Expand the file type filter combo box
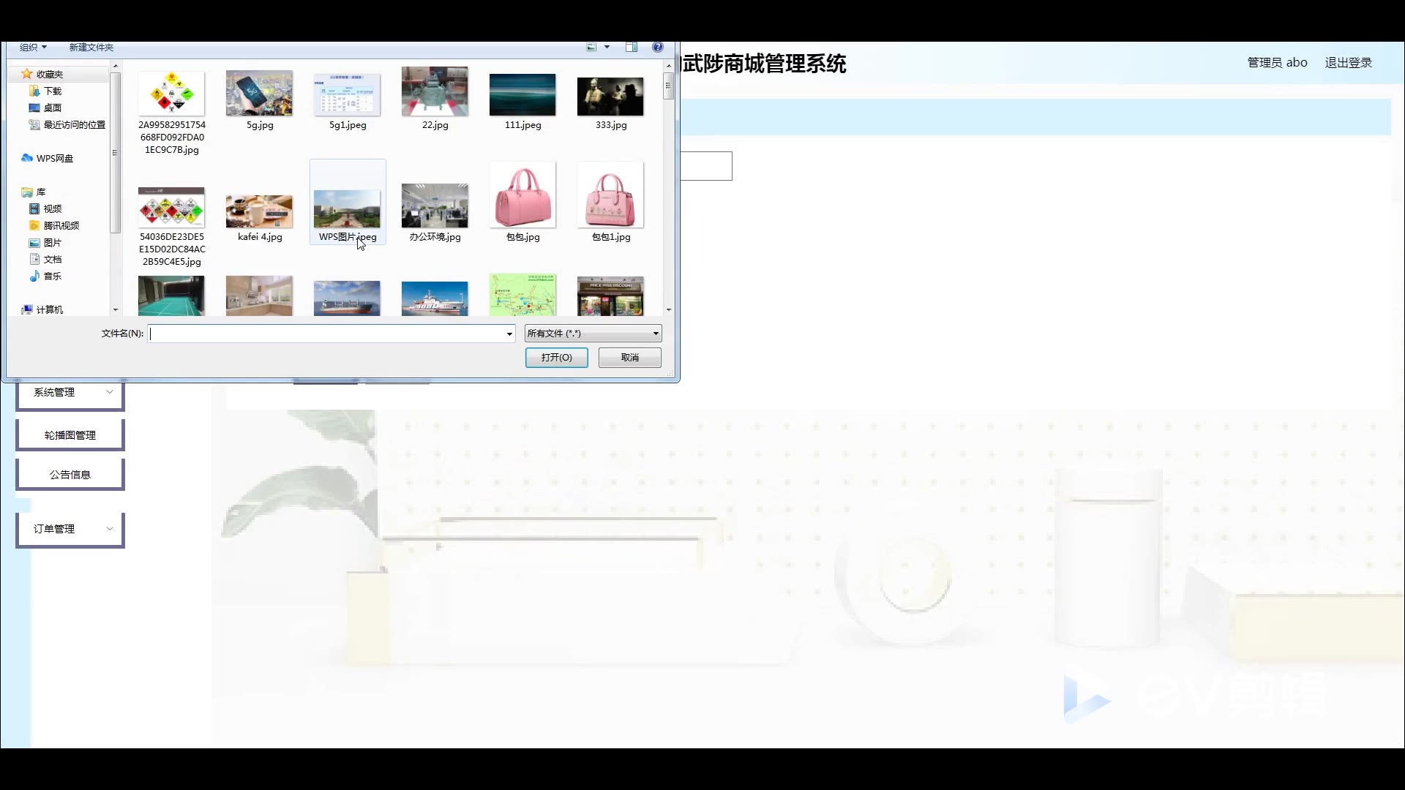Screen dimensions: 1405x790 coord(593,334)
